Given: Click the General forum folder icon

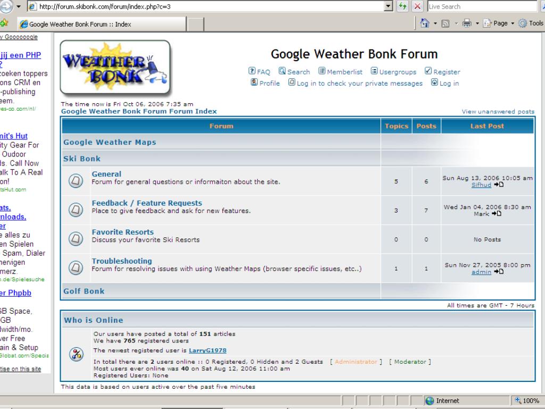Looking at the screenshot, I should pos(76,181).
